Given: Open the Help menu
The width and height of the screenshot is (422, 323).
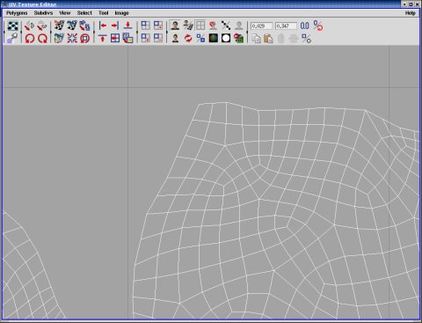Looking at the screenshot, I should pyautogui.click(x=411, y=13).
